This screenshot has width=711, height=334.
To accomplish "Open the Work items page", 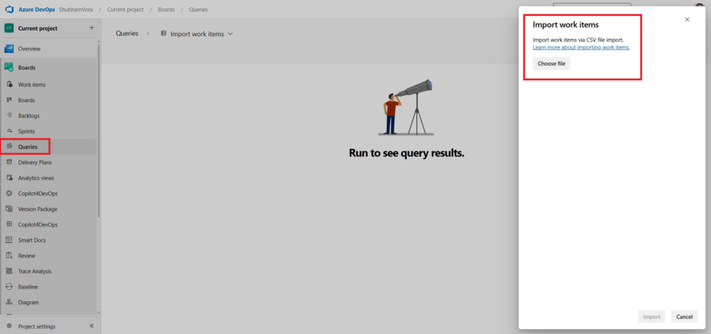I will click(x=32, y=85).
